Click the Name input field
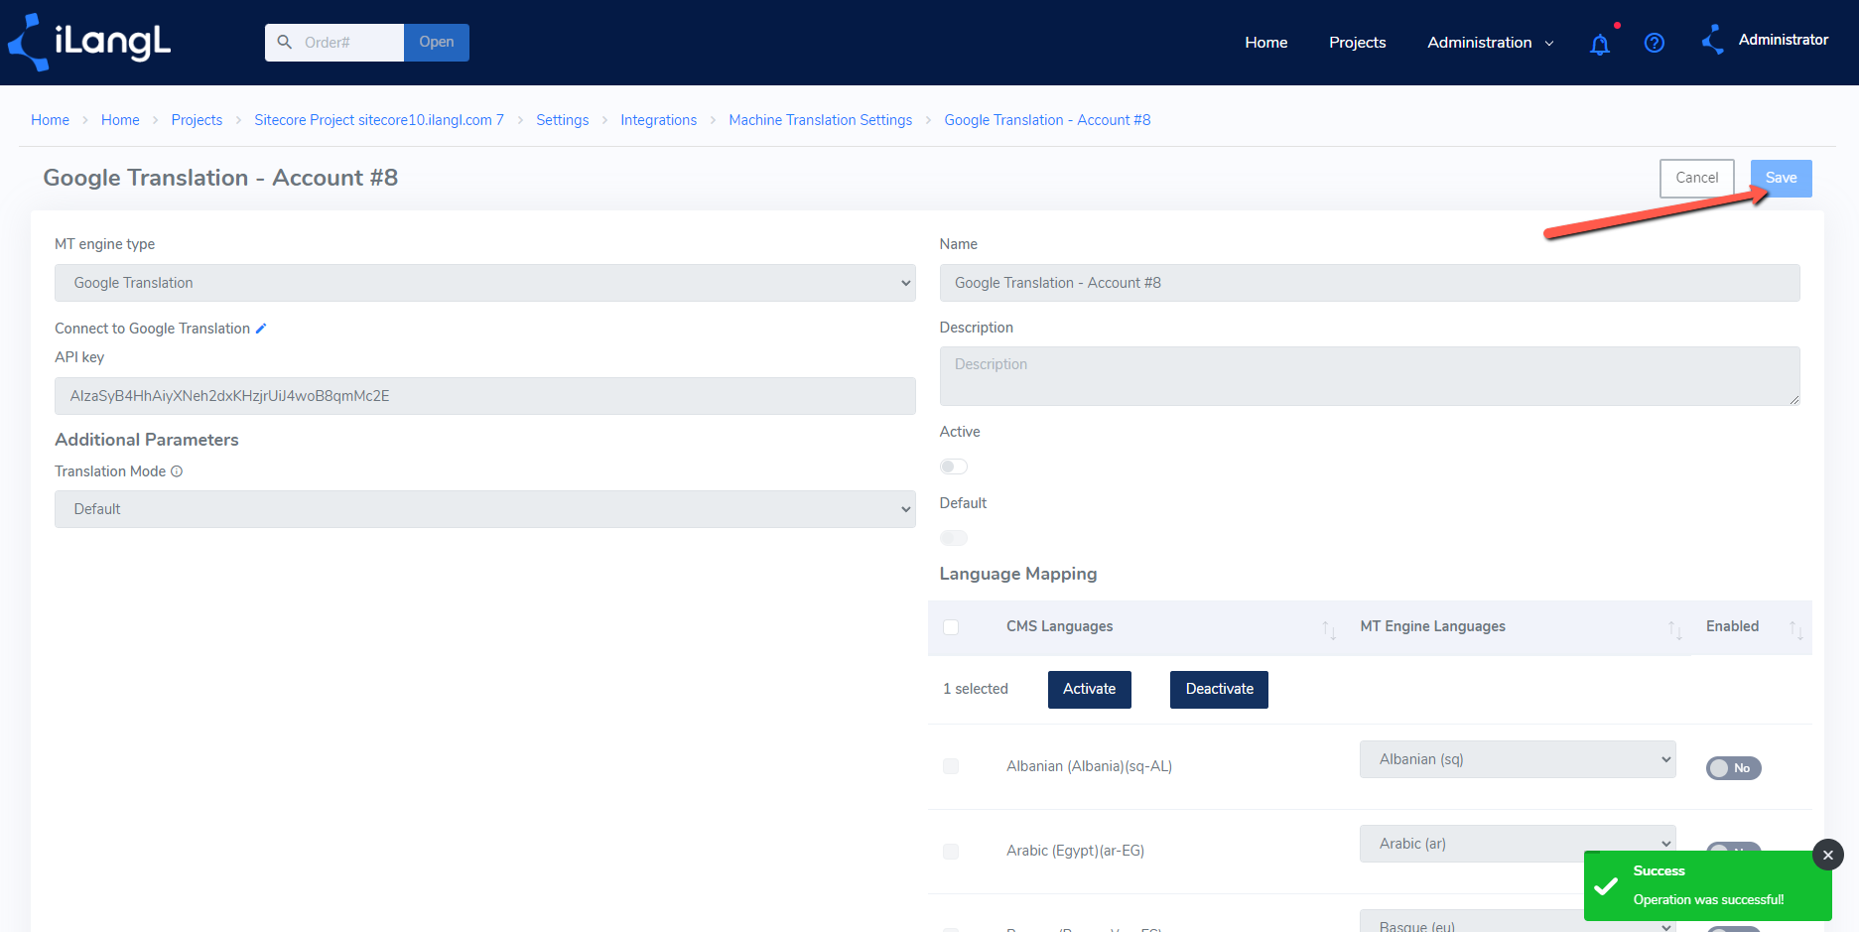 tap(1369, 283)
